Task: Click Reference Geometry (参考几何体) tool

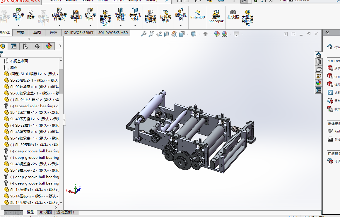Action: click(135, 14)
